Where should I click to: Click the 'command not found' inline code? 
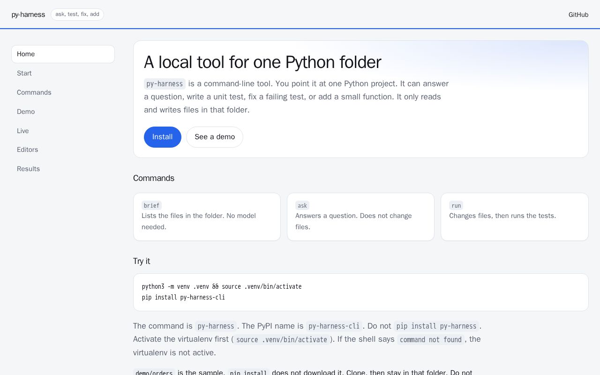tap(430, 339)
